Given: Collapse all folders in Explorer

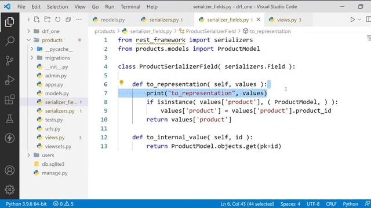Looking at the screenshot, I should coord(68,19).
